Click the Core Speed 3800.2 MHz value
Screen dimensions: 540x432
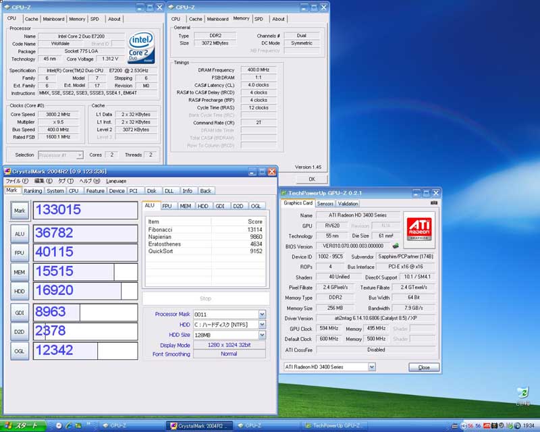tap(58, 114)
